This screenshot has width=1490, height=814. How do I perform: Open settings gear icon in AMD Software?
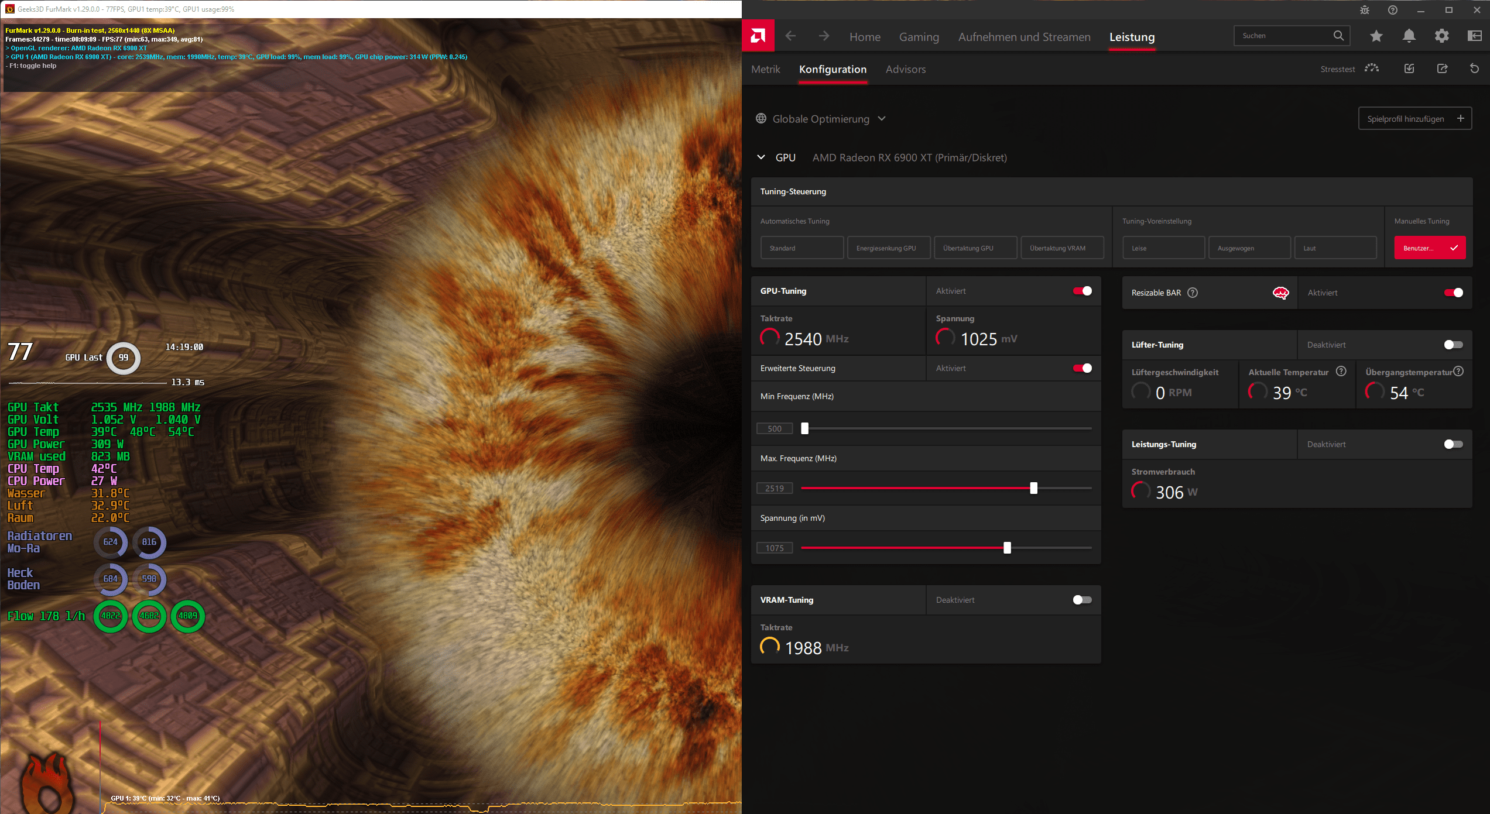tap(1441, 36)
